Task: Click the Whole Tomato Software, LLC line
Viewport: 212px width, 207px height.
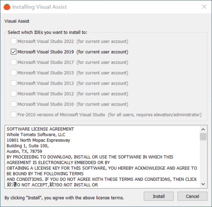Action: [x=36, y=135]
